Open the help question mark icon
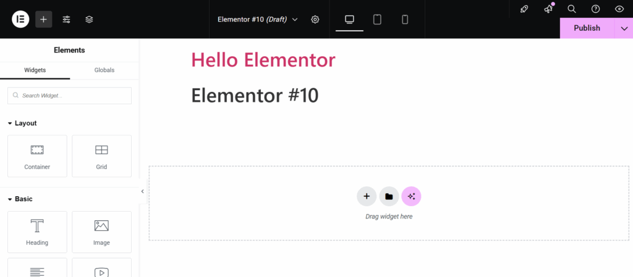This screenshot has height=277, width=633. pos(595,9)
